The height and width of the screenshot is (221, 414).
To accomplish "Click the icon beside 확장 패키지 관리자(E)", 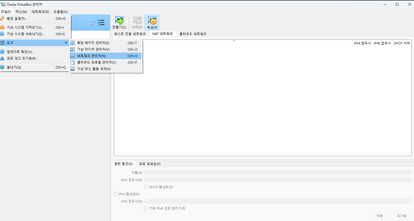I will point(72,43).
